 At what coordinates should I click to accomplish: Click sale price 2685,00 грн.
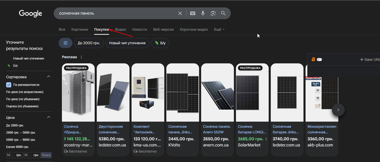point(251,139)
